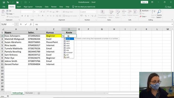Toggle Bold formatting
The width and height of the screenshot is (174, 98).
22,16
